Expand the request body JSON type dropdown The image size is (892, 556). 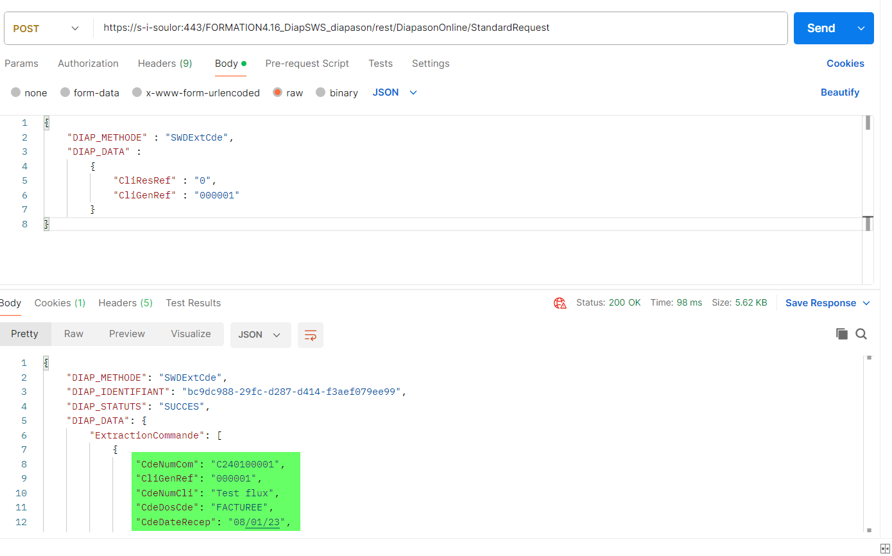point(395,92)
